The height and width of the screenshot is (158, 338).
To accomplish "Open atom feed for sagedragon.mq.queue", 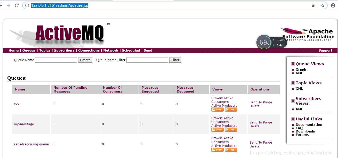I will [x=217, y=150].
